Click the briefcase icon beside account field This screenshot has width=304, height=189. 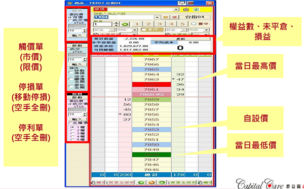[x=186, y=10]
